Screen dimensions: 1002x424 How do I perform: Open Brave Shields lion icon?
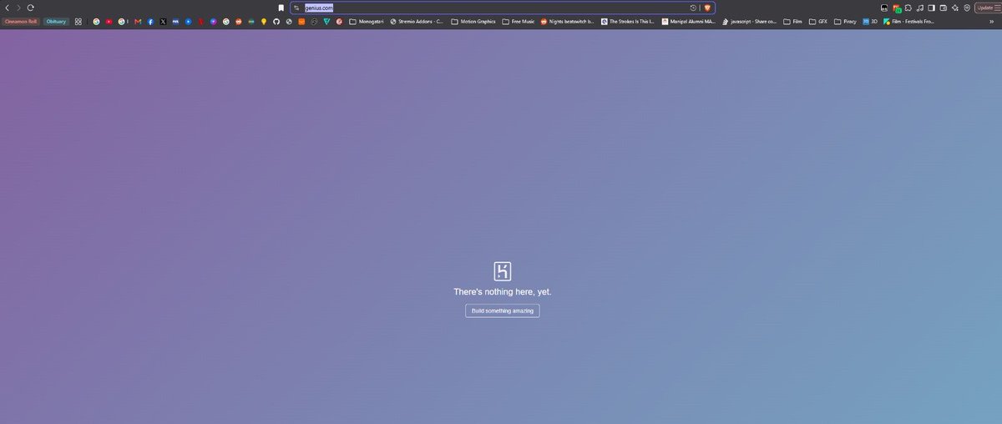point(706,8)
